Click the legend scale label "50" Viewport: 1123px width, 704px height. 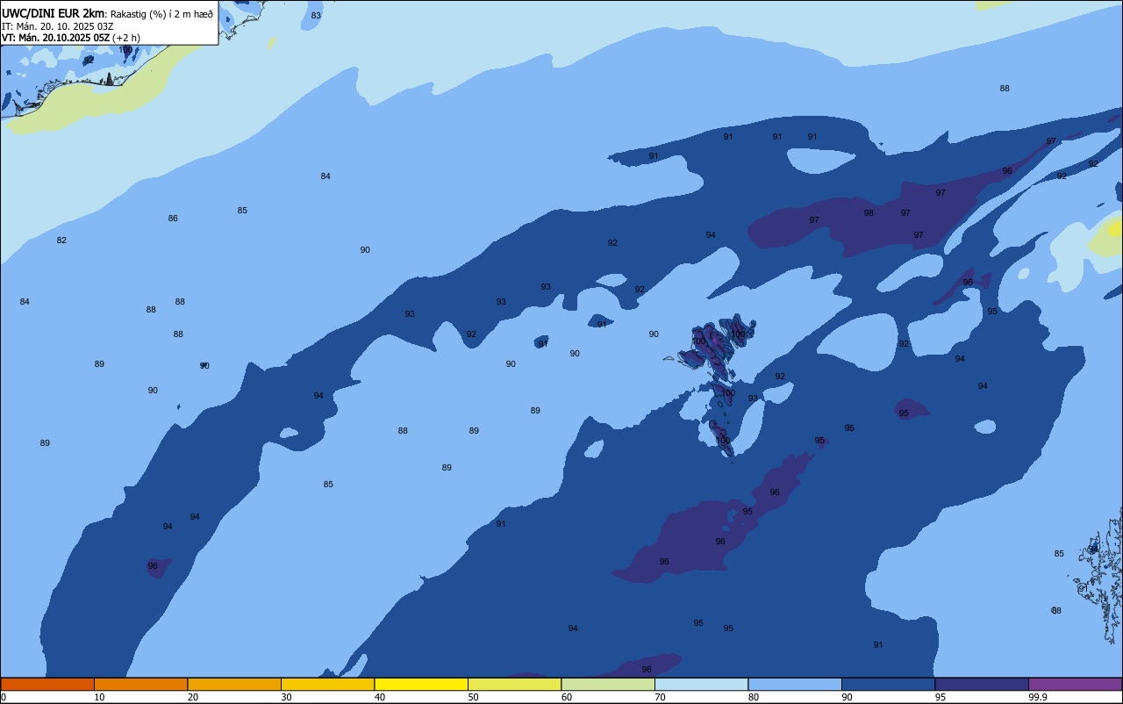473,697
